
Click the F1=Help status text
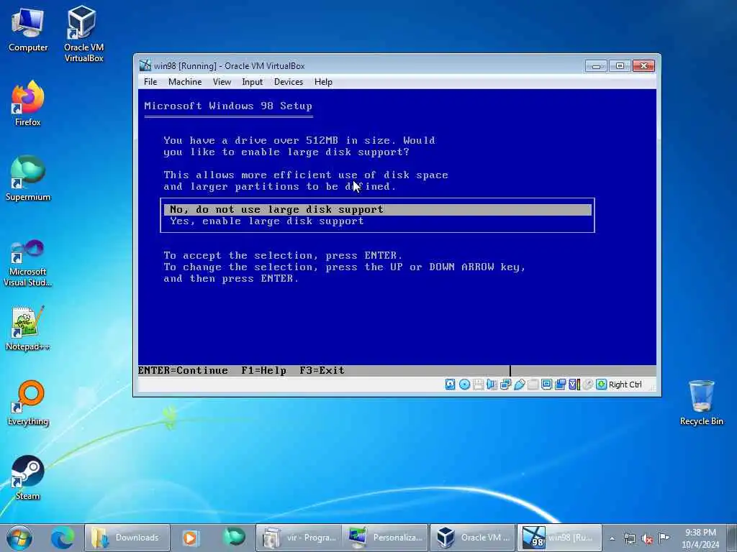263,370
